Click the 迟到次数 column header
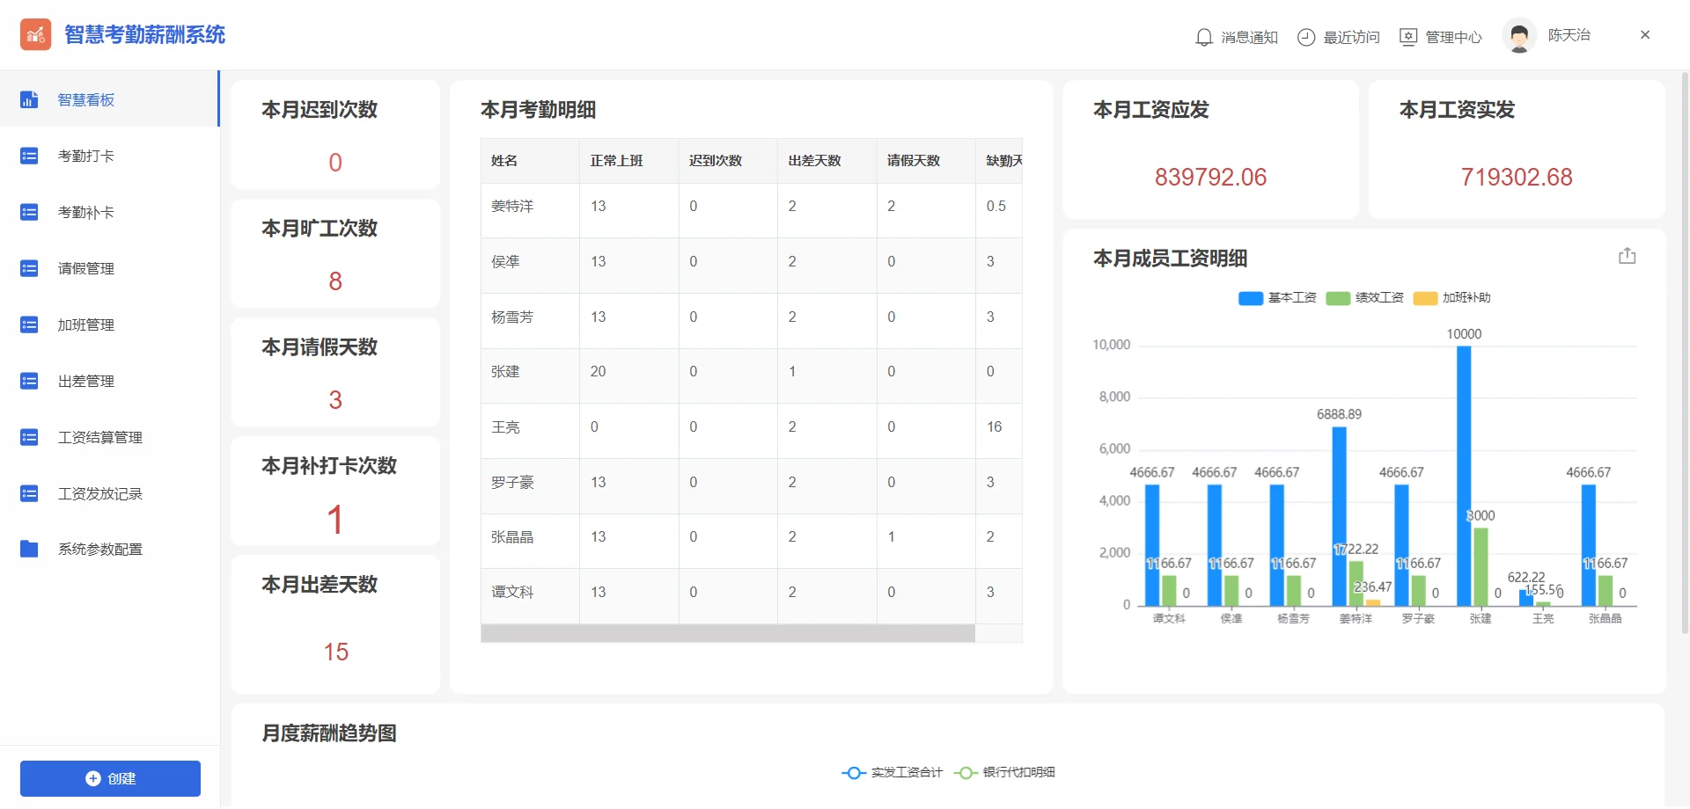 point(728,161)
